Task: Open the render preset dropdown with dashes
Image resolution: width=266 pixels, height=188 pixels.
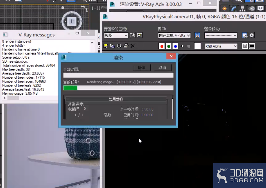Action: coord(221,35)
